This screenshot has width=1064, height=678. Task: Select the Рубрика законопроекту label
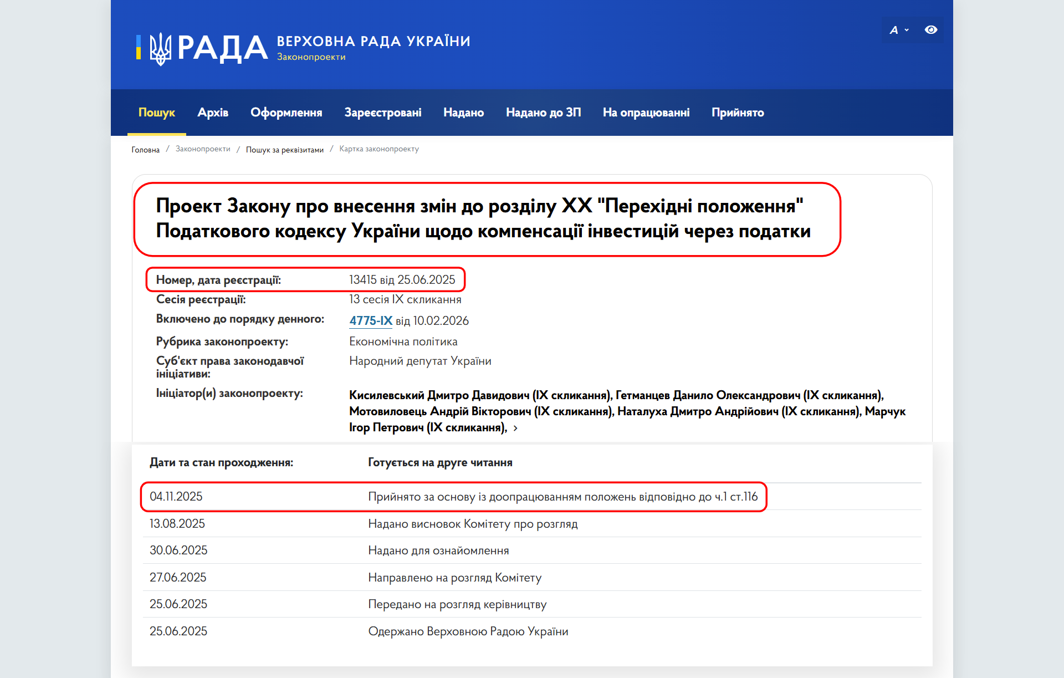pyautogui.click(x=222, y=341)
